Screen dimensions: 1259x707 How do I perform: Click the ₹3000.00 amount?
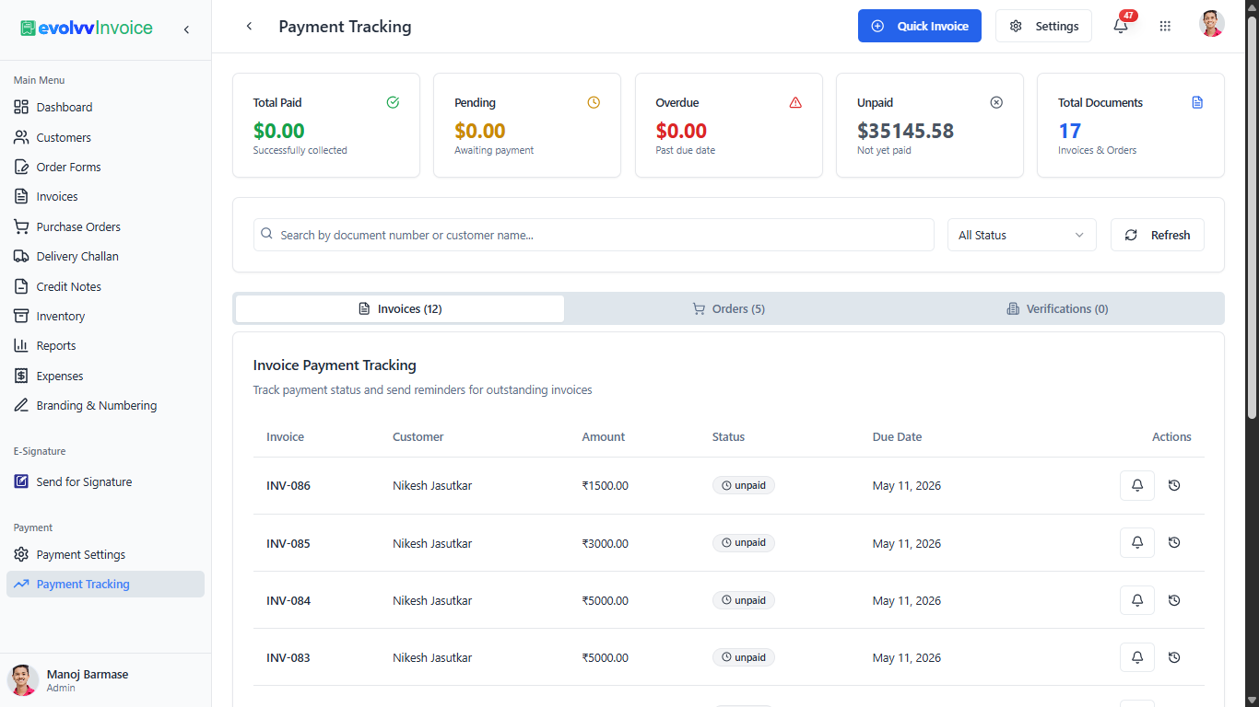coord(606,543)
